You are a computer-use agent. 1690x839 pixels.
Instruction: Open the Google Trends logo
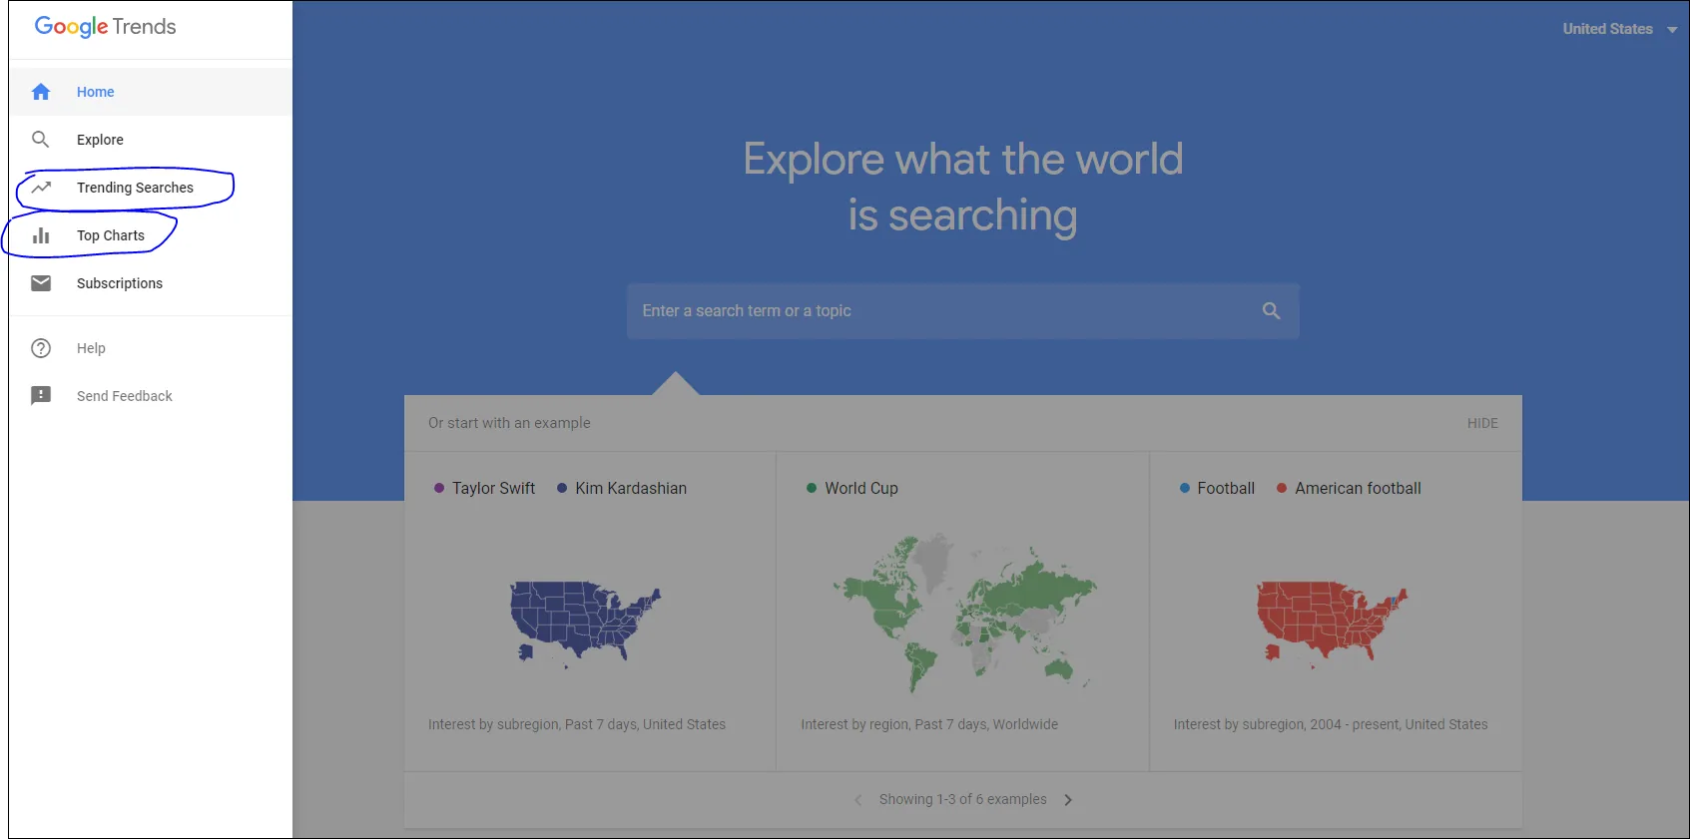106,27
